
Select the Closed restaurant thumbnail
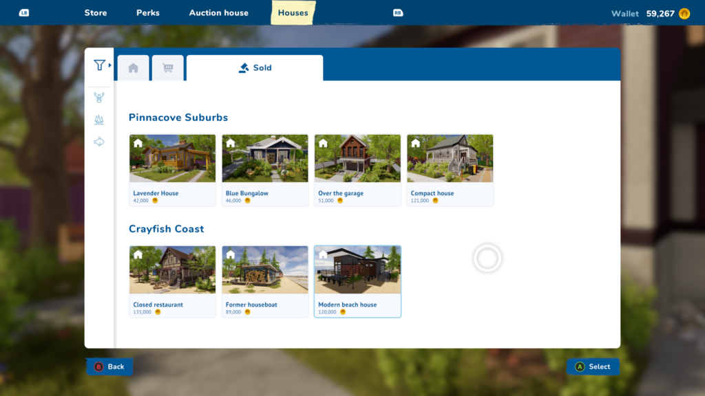(173, 269)
